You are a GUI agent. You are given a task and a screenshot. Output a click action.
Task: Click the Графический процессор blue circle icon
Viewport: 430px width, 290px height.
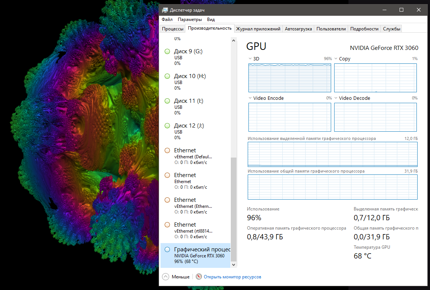point(167,249)
